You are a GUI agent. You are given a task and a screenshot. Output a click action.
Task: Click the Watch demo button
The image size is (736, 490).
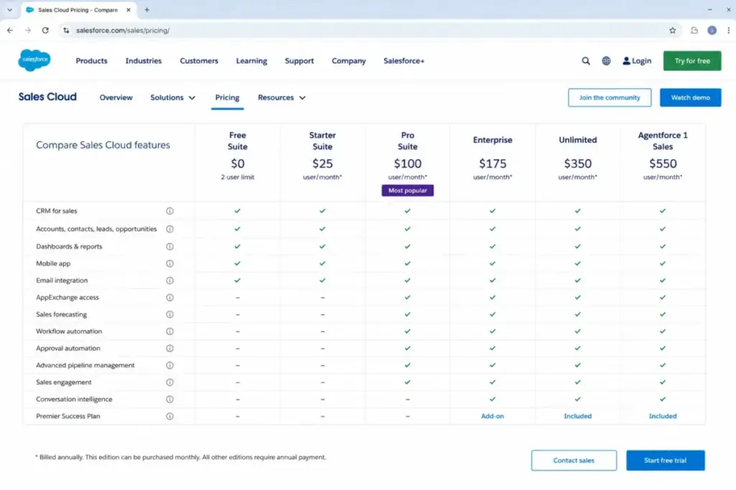[x=690, y=98]
